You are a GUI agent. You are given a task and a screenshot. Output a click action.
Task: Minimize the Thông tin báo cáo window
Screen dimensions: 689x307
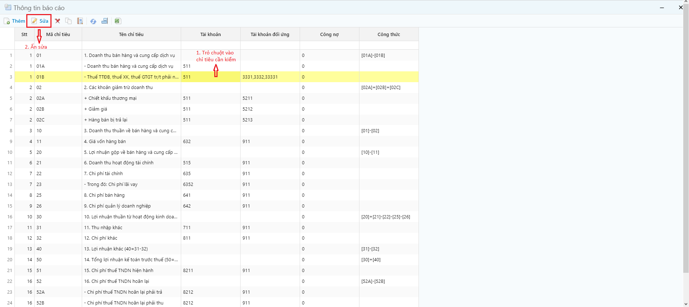tap(662, 8)
